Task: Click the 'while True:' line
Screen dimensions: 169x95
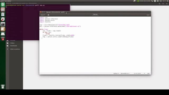Action: [44, 29]
